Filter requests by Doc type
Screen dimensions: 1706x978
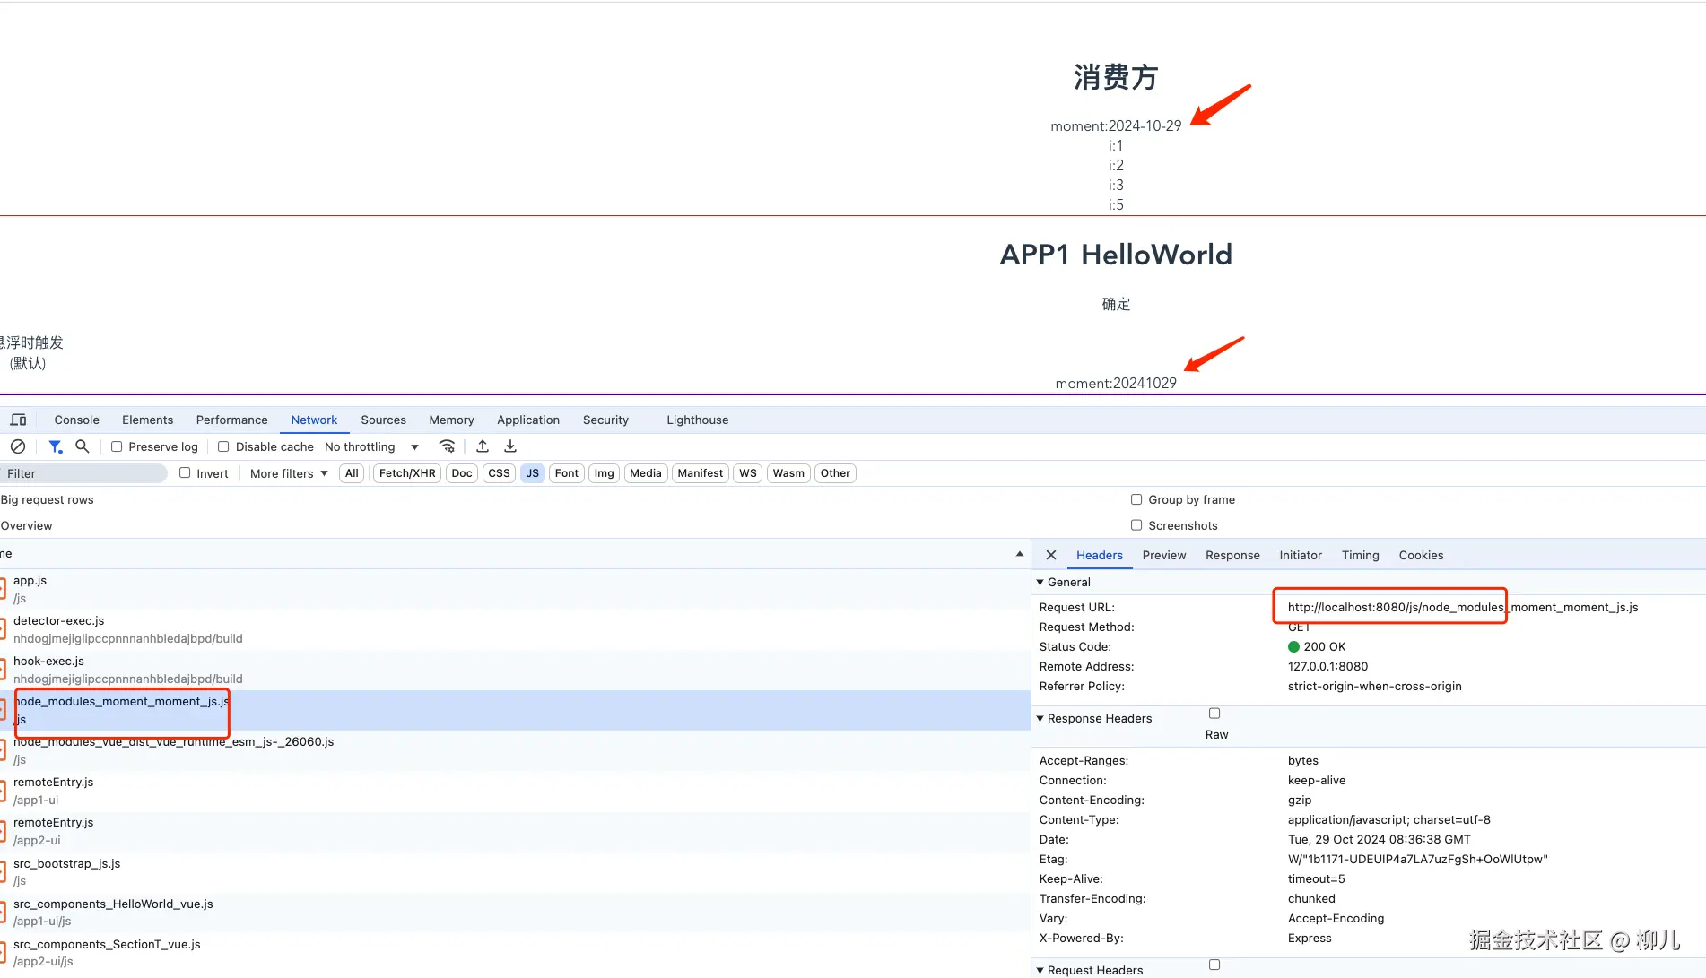coord(462,473)
